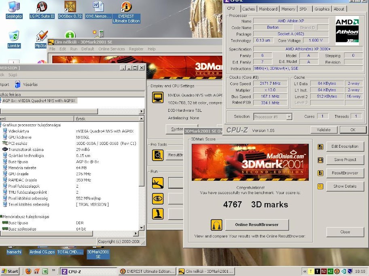Click the Start button on the taskbar

10,271
